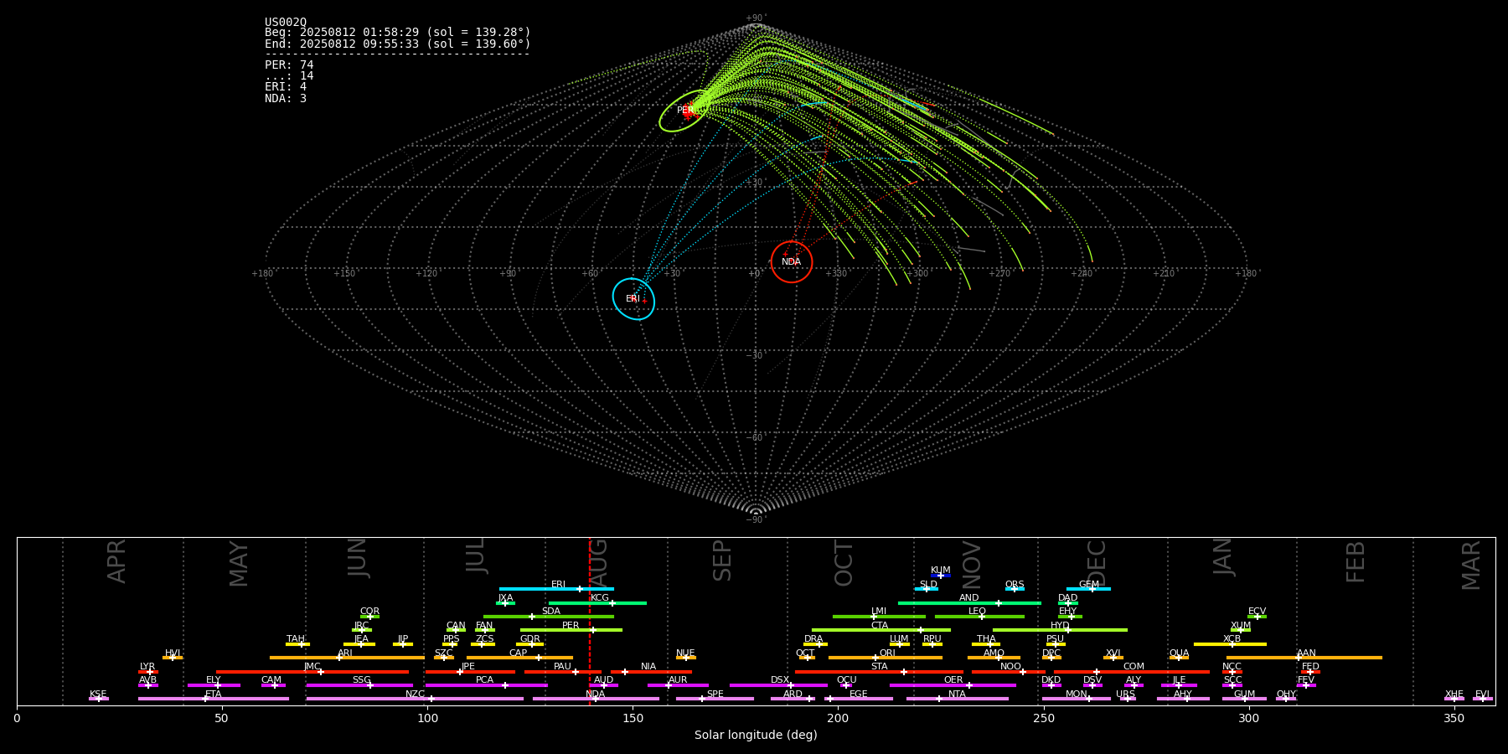Image resolution: width=1508 pixels, height=754 pixels.
Task: Click the DEC month label
Action: (1096, 563)
